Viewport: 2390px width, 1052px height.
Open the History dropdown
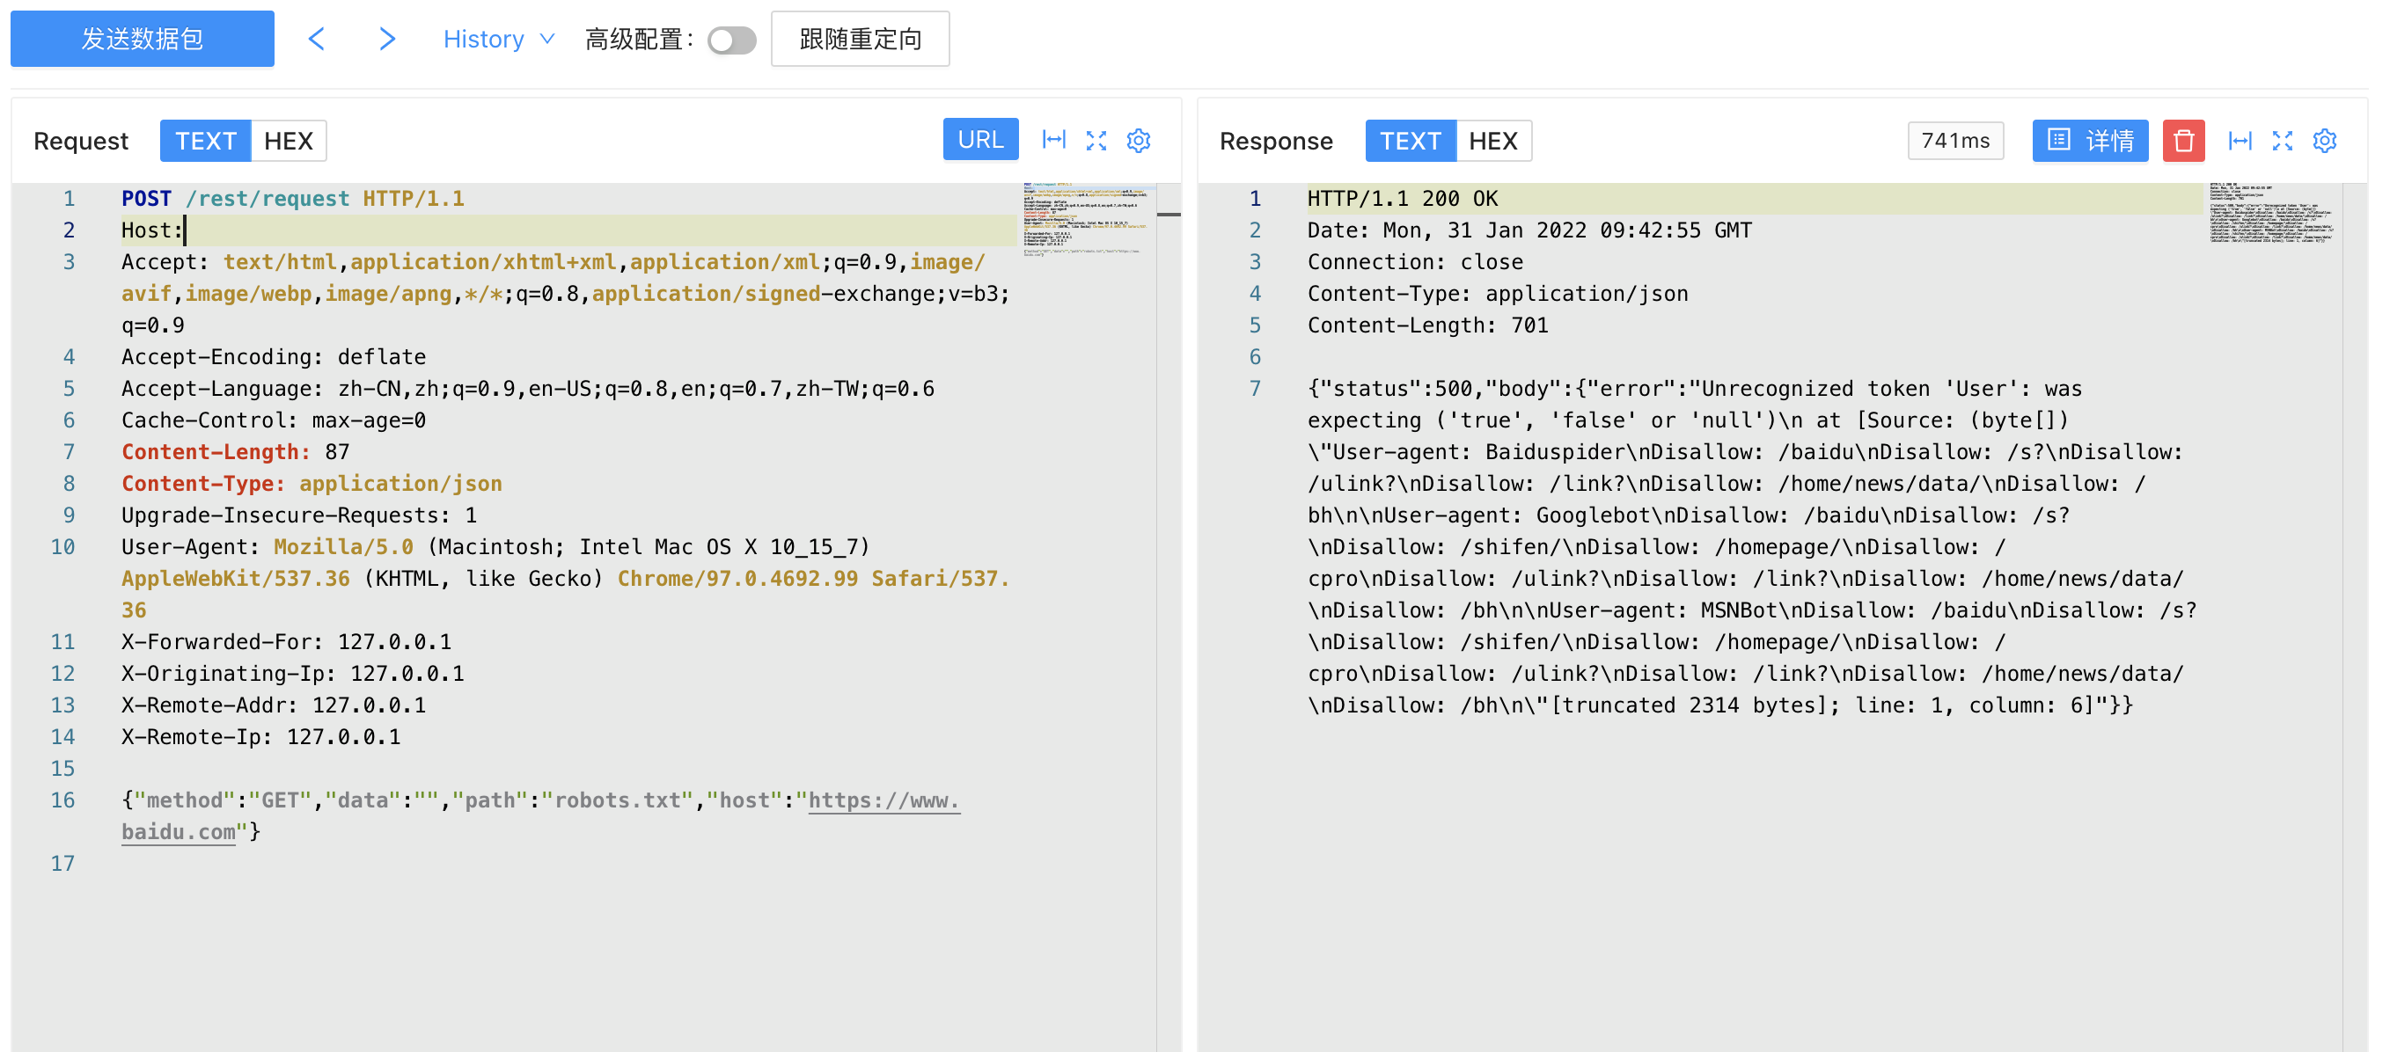point(498,39)
